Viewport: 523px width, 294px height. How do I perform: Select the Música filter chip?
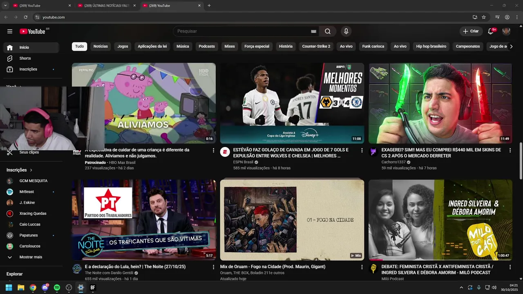[x=183, y=47]
